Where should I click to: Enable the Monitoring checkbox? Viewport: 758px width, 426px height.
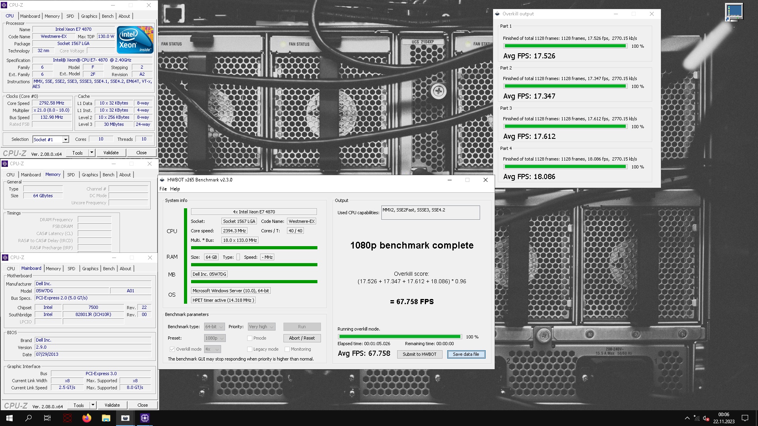click(x=287, y=349)
